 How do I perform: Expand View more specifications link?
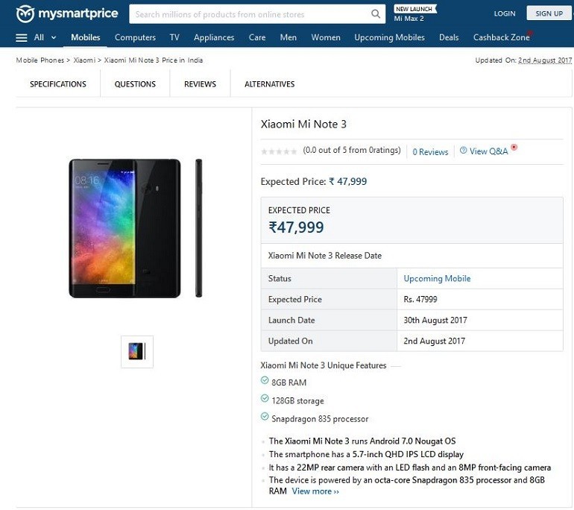tap(315, 491)
